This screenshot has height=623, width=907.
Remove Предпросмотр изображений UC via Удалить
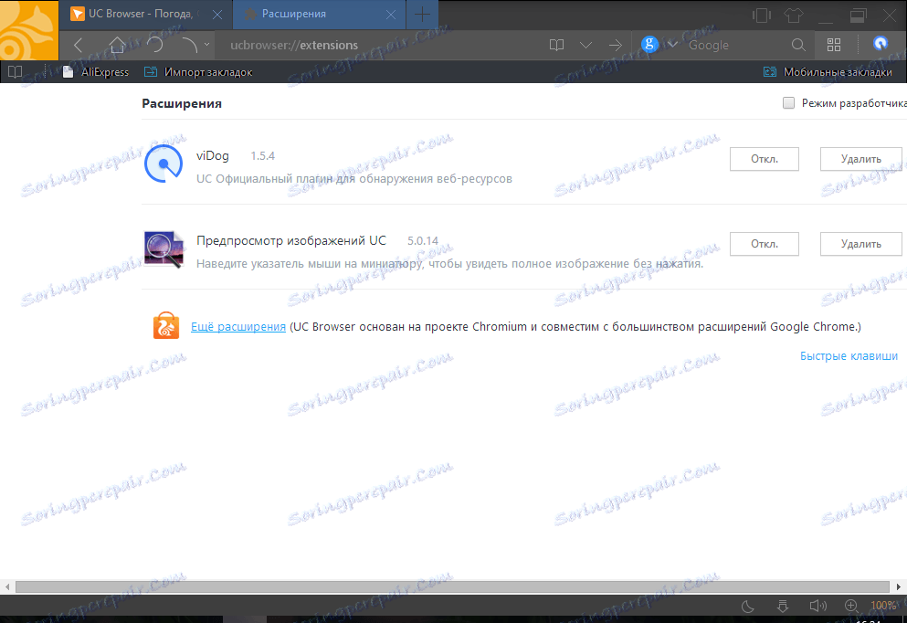click(x=860, y=244)
